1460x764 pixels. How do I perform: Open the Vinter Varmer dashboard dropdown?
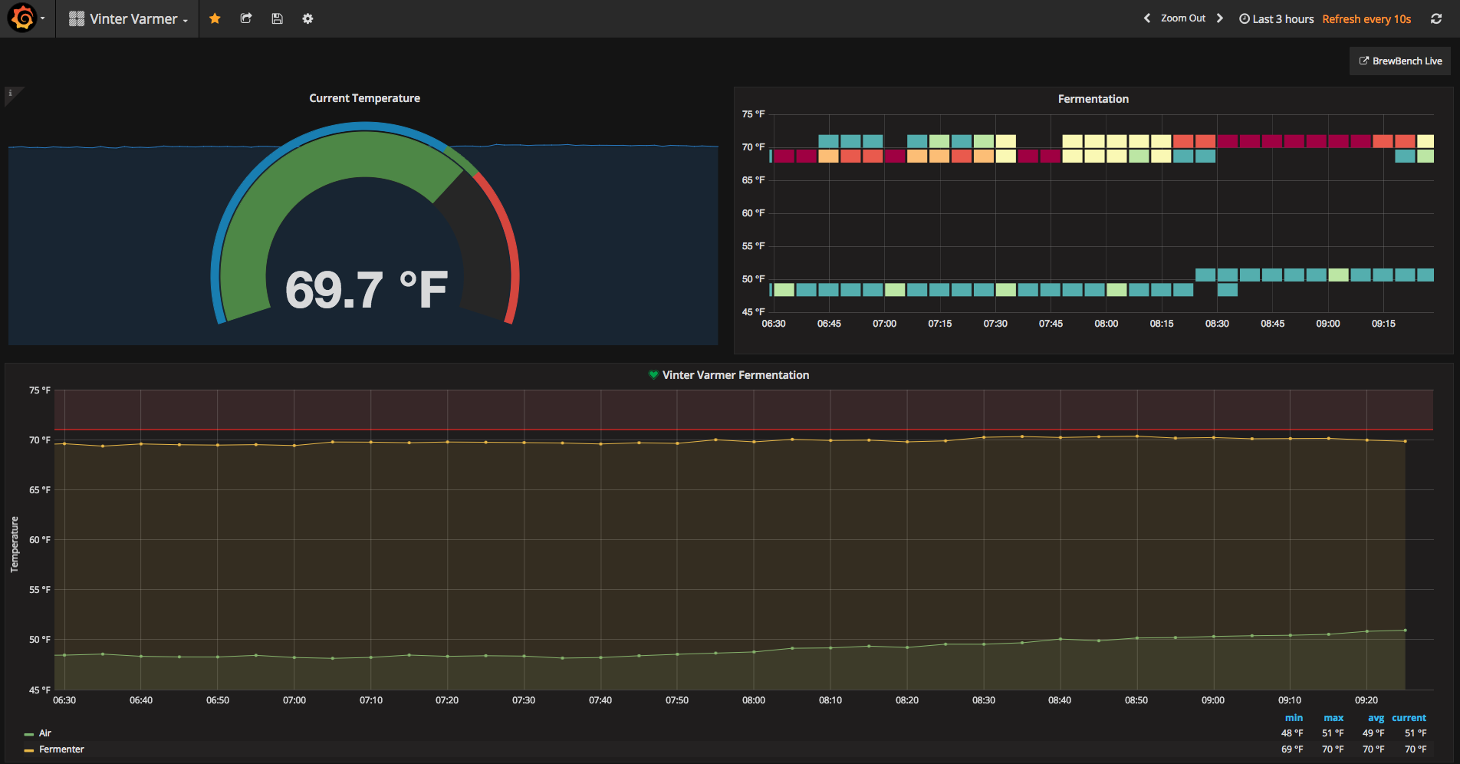[x=135, y=18]
